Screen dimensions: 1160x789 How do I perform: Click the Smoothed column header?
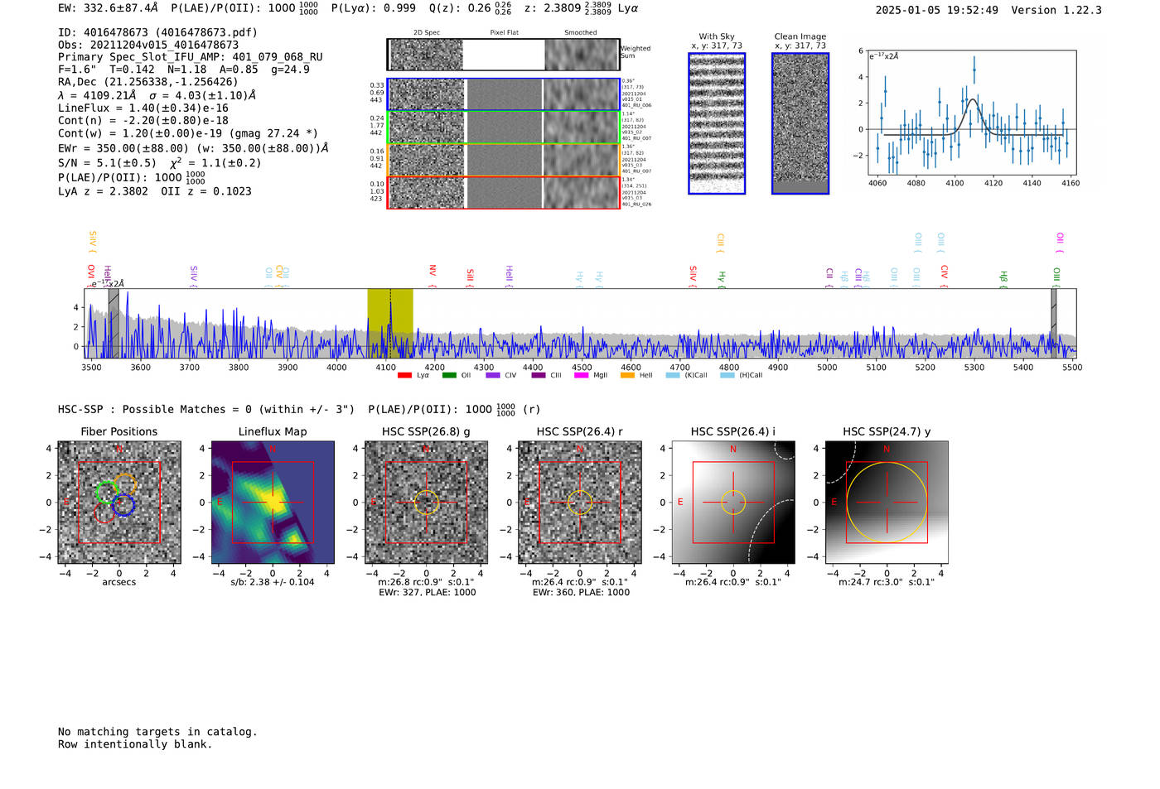pyautogui.click(x=581, y=33)
